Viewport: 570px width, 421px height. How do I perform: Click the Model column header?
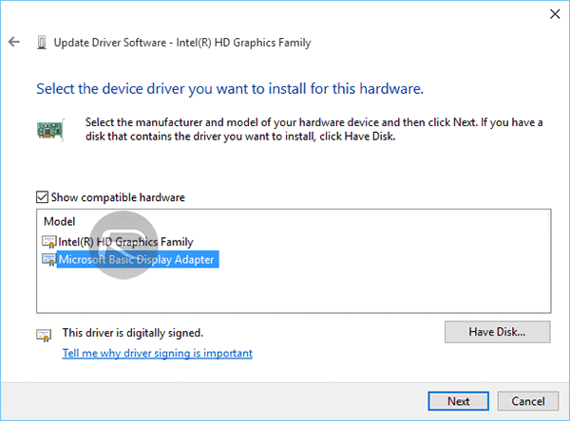click(x=59, y=221)
